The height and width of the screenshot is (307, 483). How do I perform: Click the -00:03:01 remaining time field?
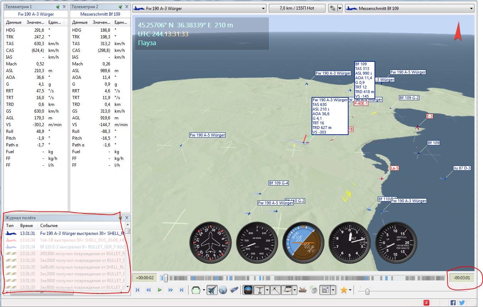[462, 278]
